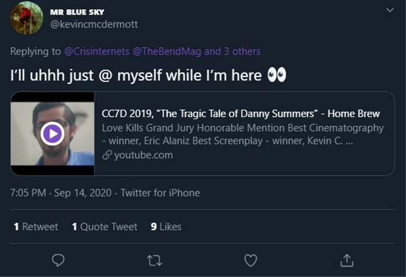Image resolution: width=406 pixels, height=277 pixels.
Task: Click the Twitter for iPhone source
Action: pos(160,192)
